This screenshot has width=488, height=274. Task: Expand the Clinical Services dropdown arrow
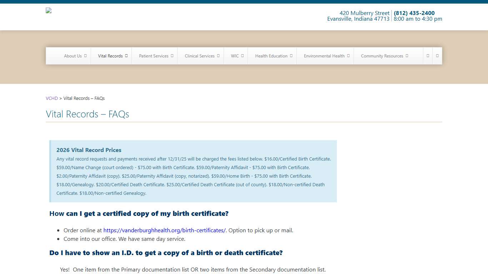point(218,56)
